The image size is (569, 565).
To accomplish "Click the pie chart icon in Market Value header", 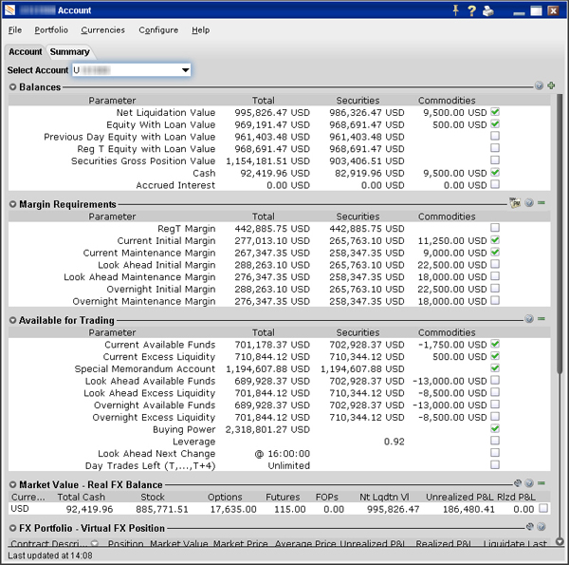I will [x=518, y=484].
